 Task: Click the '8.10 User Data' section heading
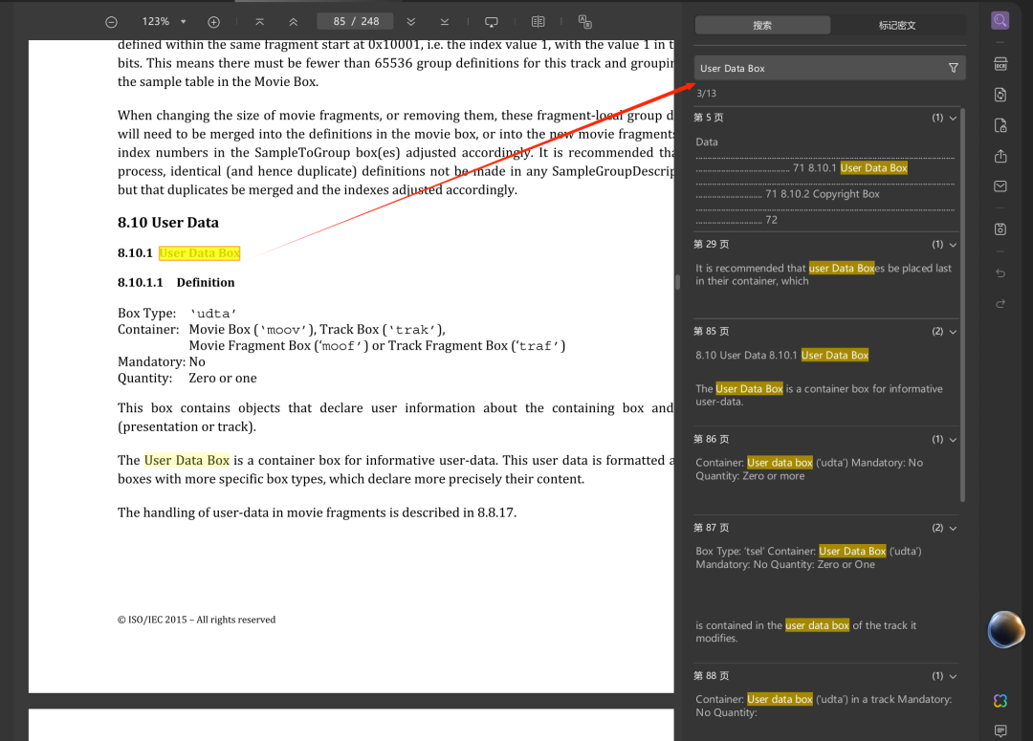[x=168, y=223]
